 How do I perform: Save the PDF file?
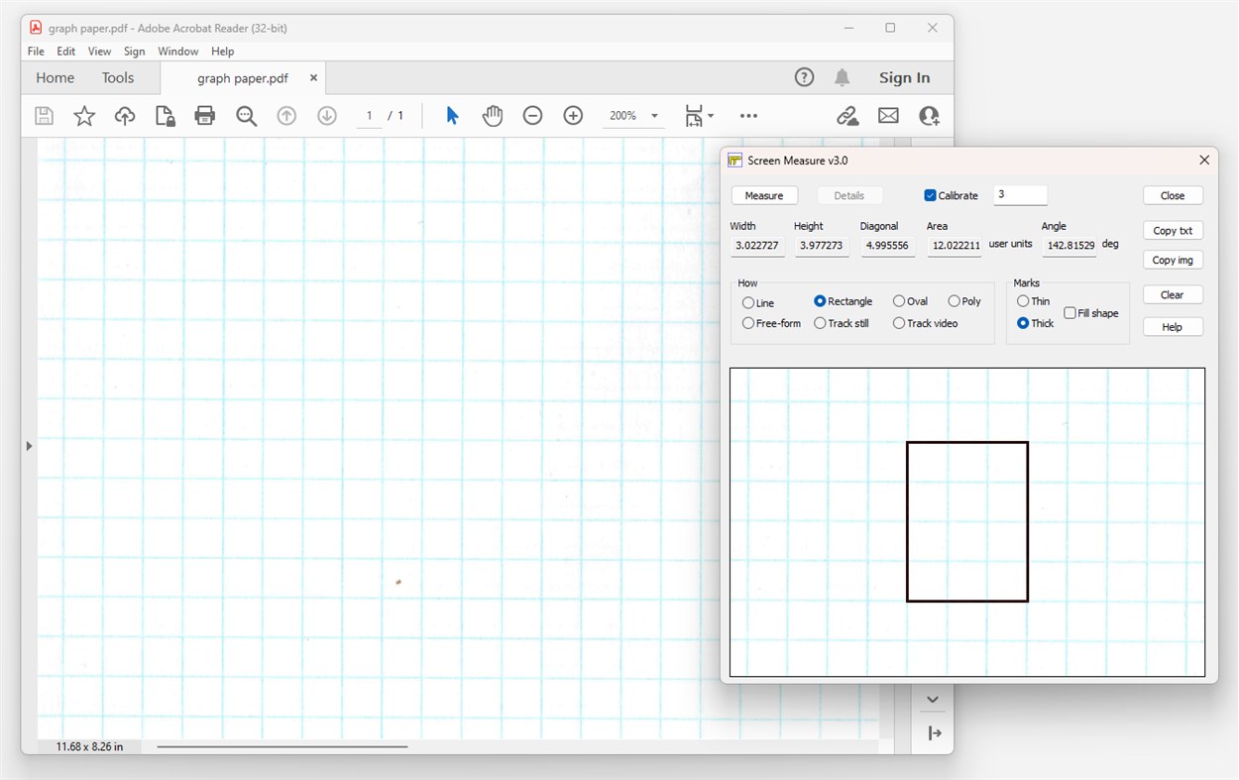(43, 115)
